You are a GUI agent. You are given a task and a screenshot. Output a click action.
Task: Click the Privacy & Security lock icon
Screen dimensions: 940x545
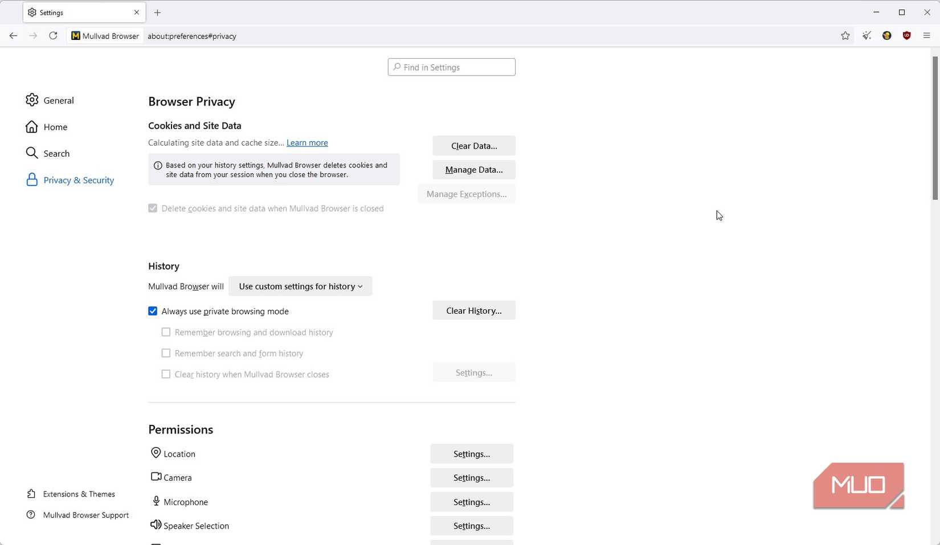[x=32, y=180]
